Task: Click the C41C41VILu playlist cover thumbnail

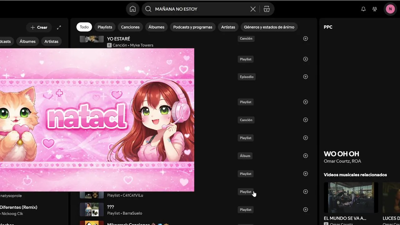Action: [92, 195]
